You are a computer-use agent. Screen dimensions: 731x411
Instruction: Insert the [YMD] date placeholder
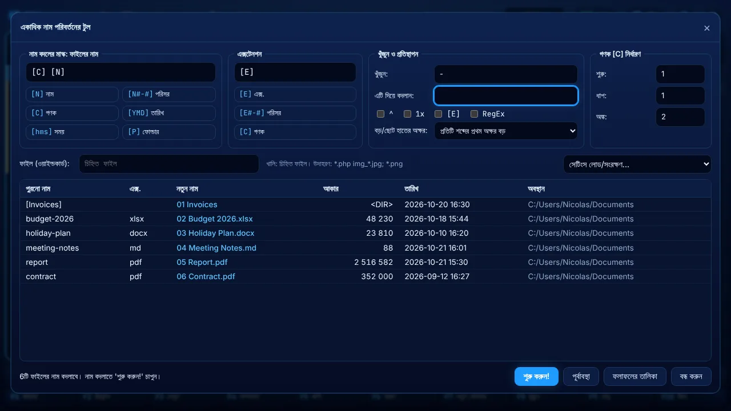[x=169, y=113]
